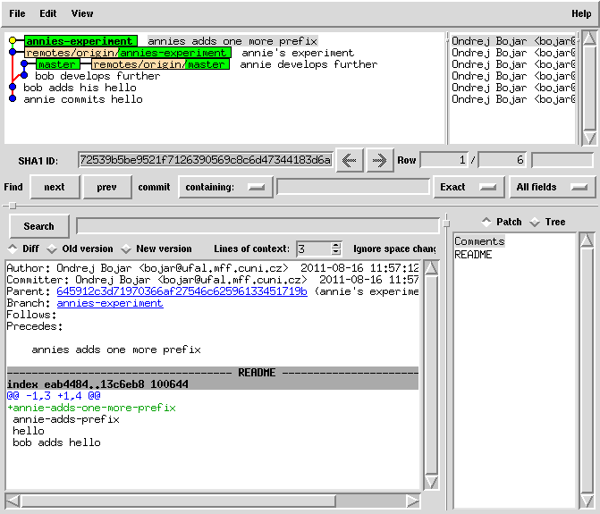This screenshot has width=600, height=514.
Task: Open the All fields dropdown
Action: click(x=553, y=187)
